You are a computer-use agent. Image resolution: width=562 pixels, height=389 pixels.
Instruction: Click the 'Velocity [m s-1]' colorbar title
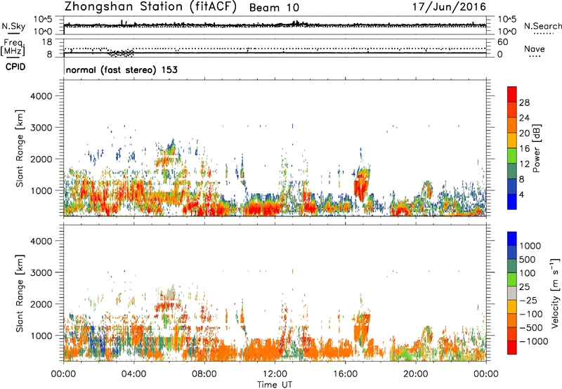[x=555, y=293]
